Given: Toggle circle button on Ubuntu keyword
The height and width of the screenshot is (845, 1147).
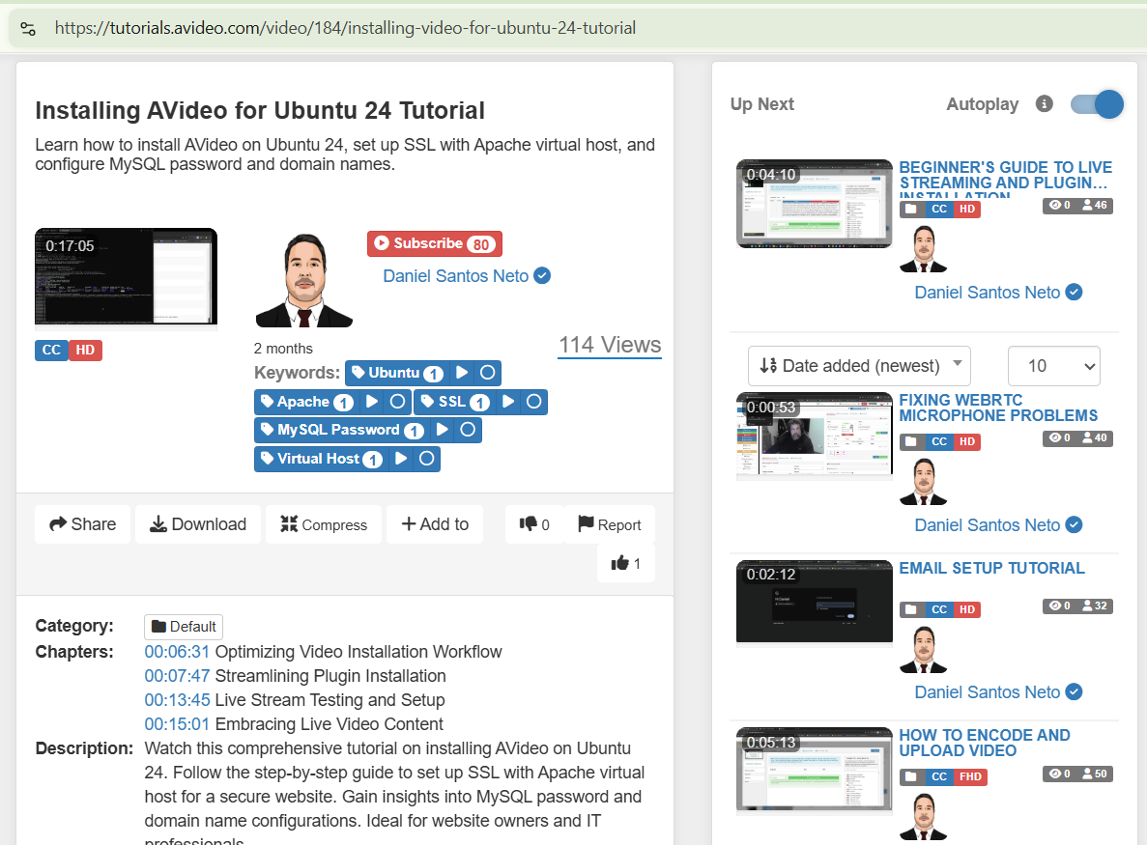Looking at the screenshot, I should tap(487, 373).
